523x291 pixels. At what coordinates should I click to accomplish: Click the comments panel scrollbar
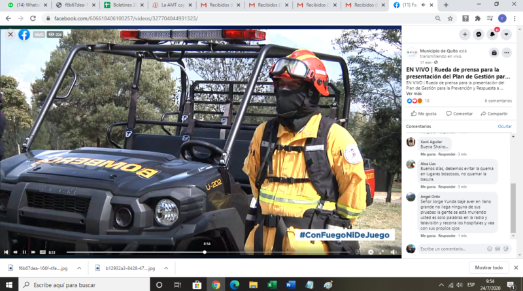[513, 207]
